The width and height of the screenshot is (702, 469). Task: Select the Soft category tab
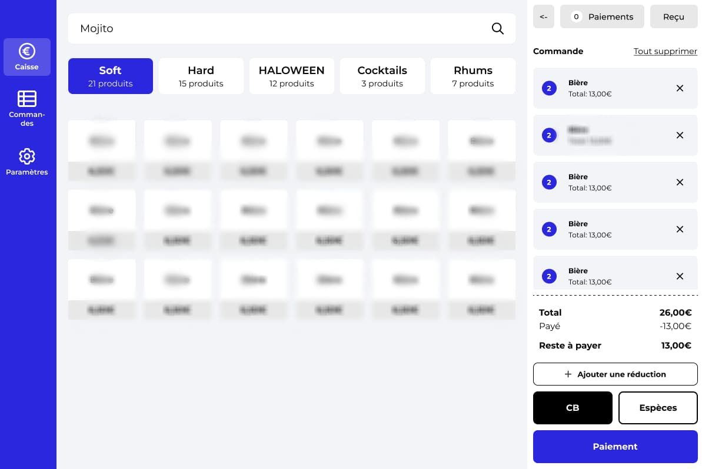(x=111, y=76)
